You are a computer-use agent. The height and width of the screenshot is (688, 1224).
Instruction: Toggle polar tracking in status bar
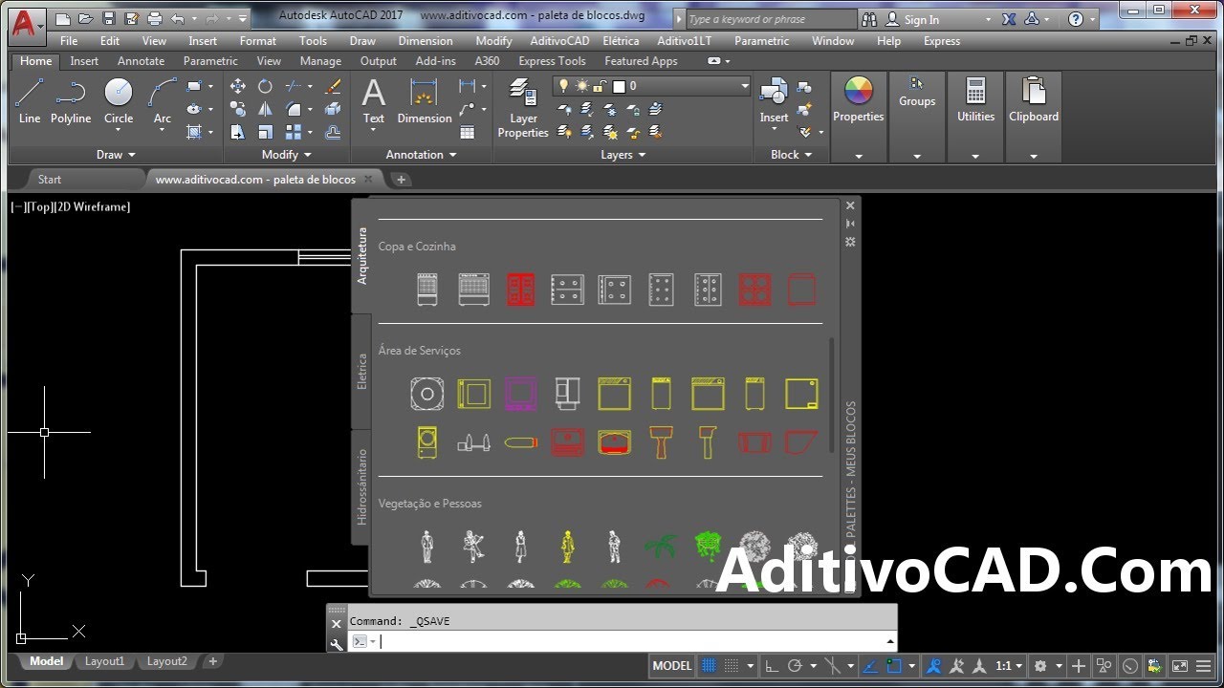click(x=794, y=666)
